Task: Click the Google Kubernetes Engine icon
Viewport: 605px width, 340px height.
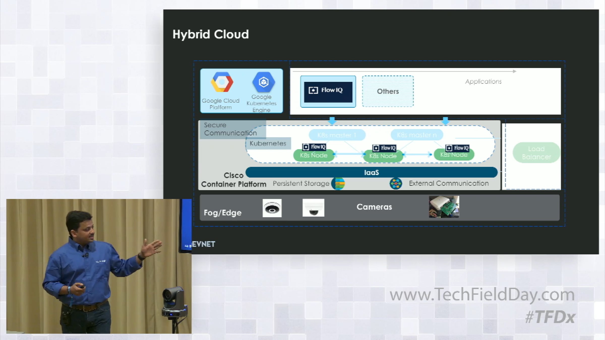Action: (x=263, y=82)
